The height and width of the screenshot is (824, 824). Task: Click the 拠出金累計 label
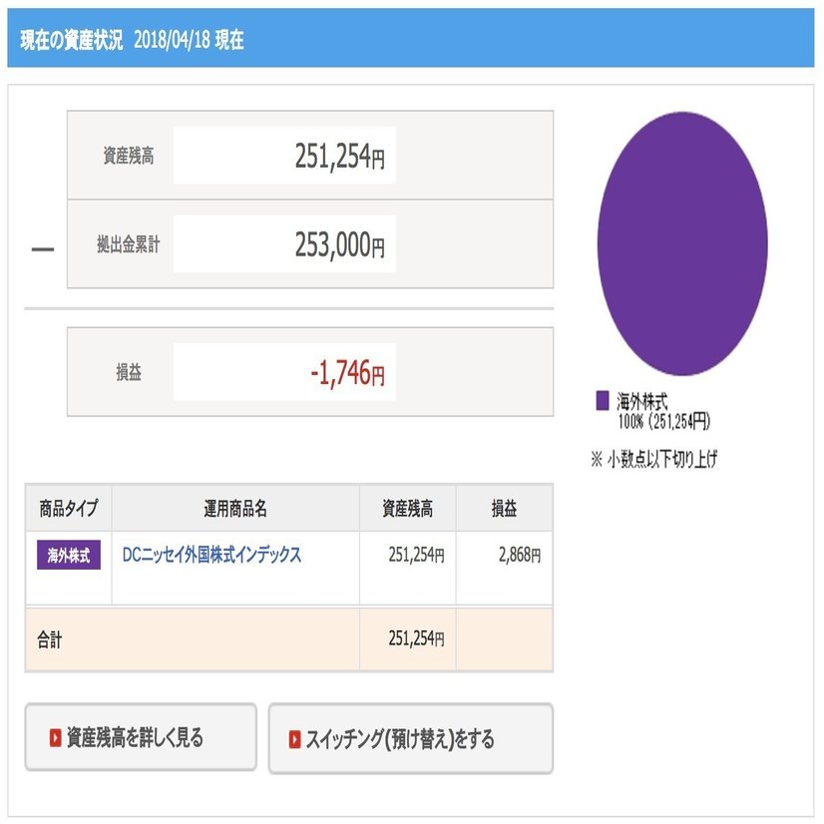129,244
